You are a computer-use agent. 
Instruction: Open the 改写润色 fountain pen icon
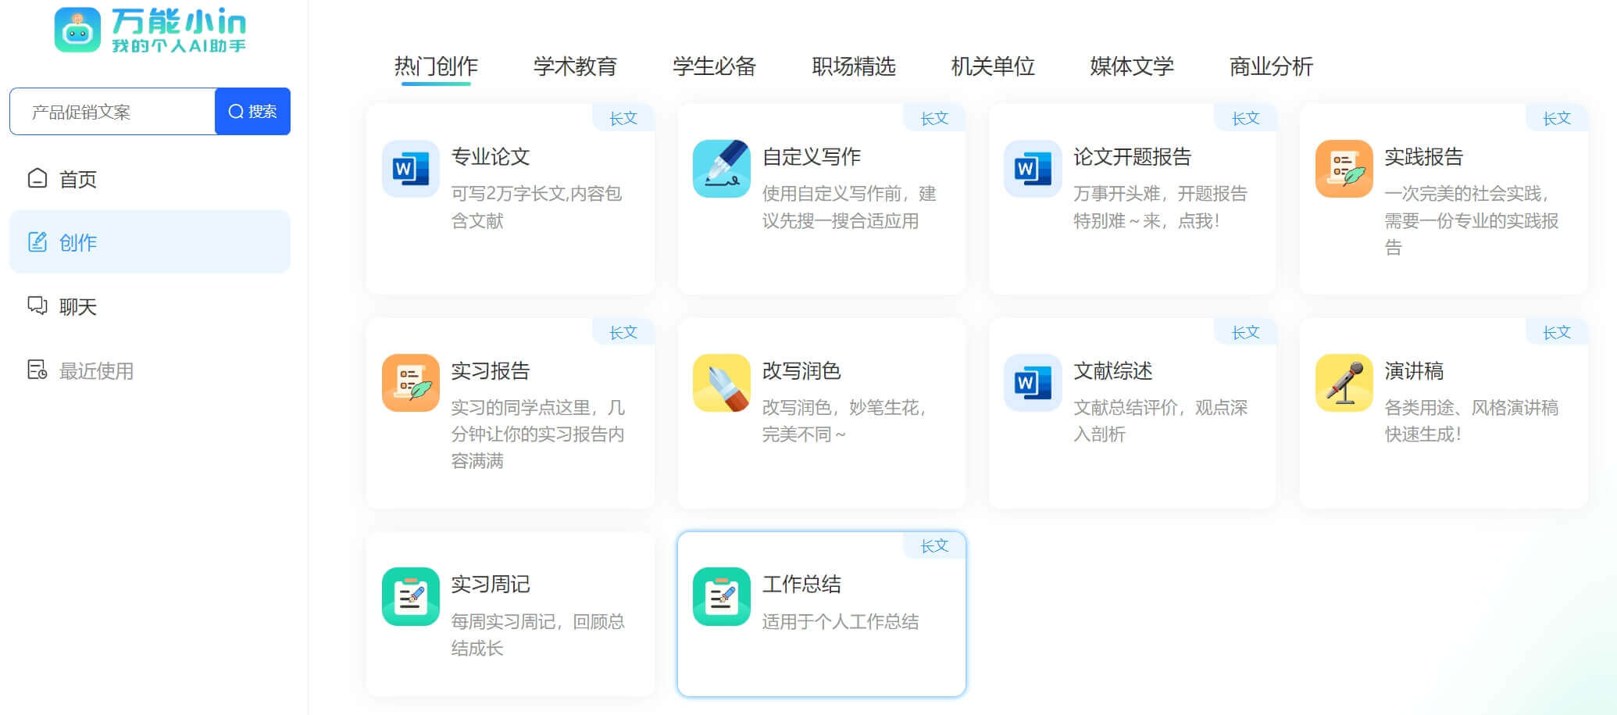tap(721, 383)
